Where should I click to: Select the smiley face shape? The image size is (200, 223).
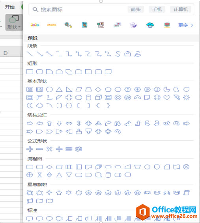coord(157,98)
